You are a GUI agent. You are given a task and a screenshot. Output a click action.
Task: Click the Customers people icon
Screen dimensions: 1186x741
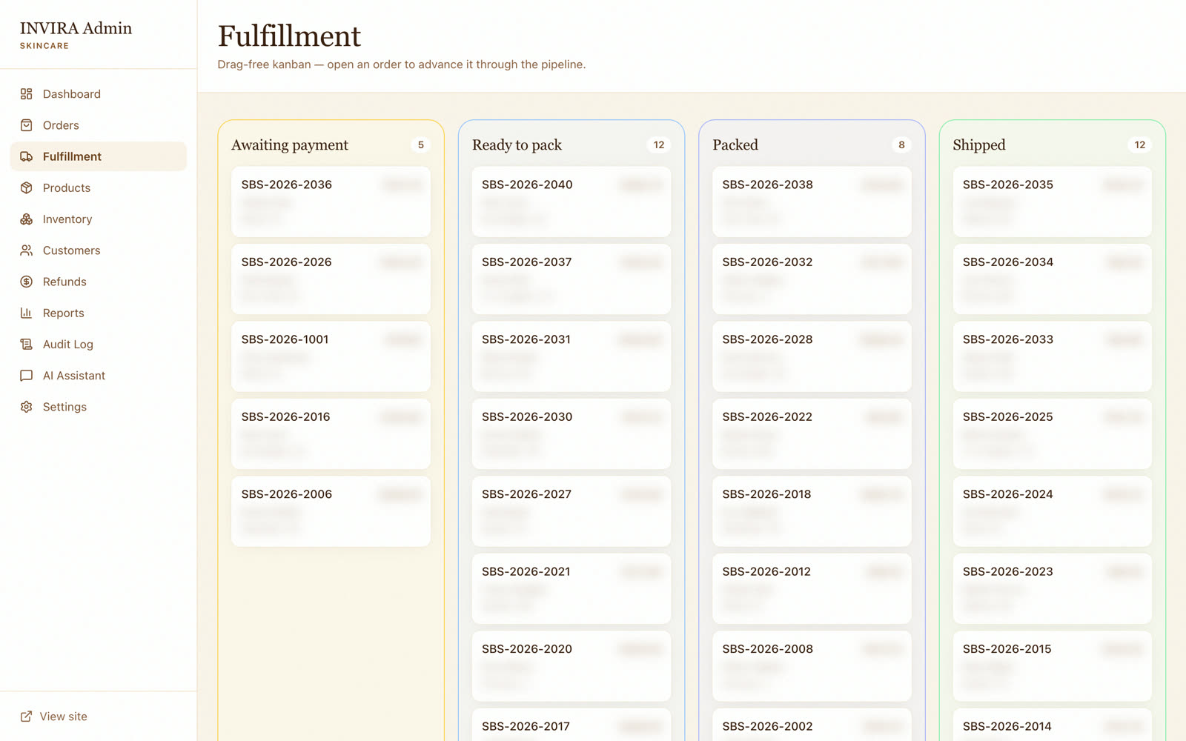point(27,250)
